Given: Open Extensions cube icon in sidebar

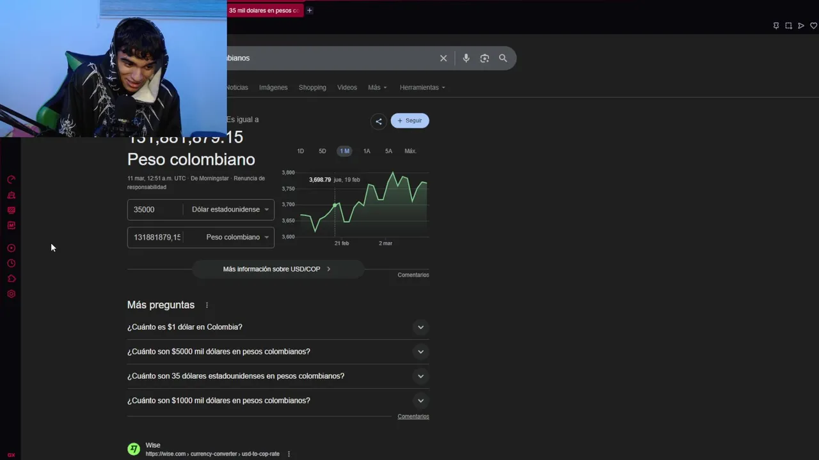Looking at the screenshot, I should pos(11,279).
